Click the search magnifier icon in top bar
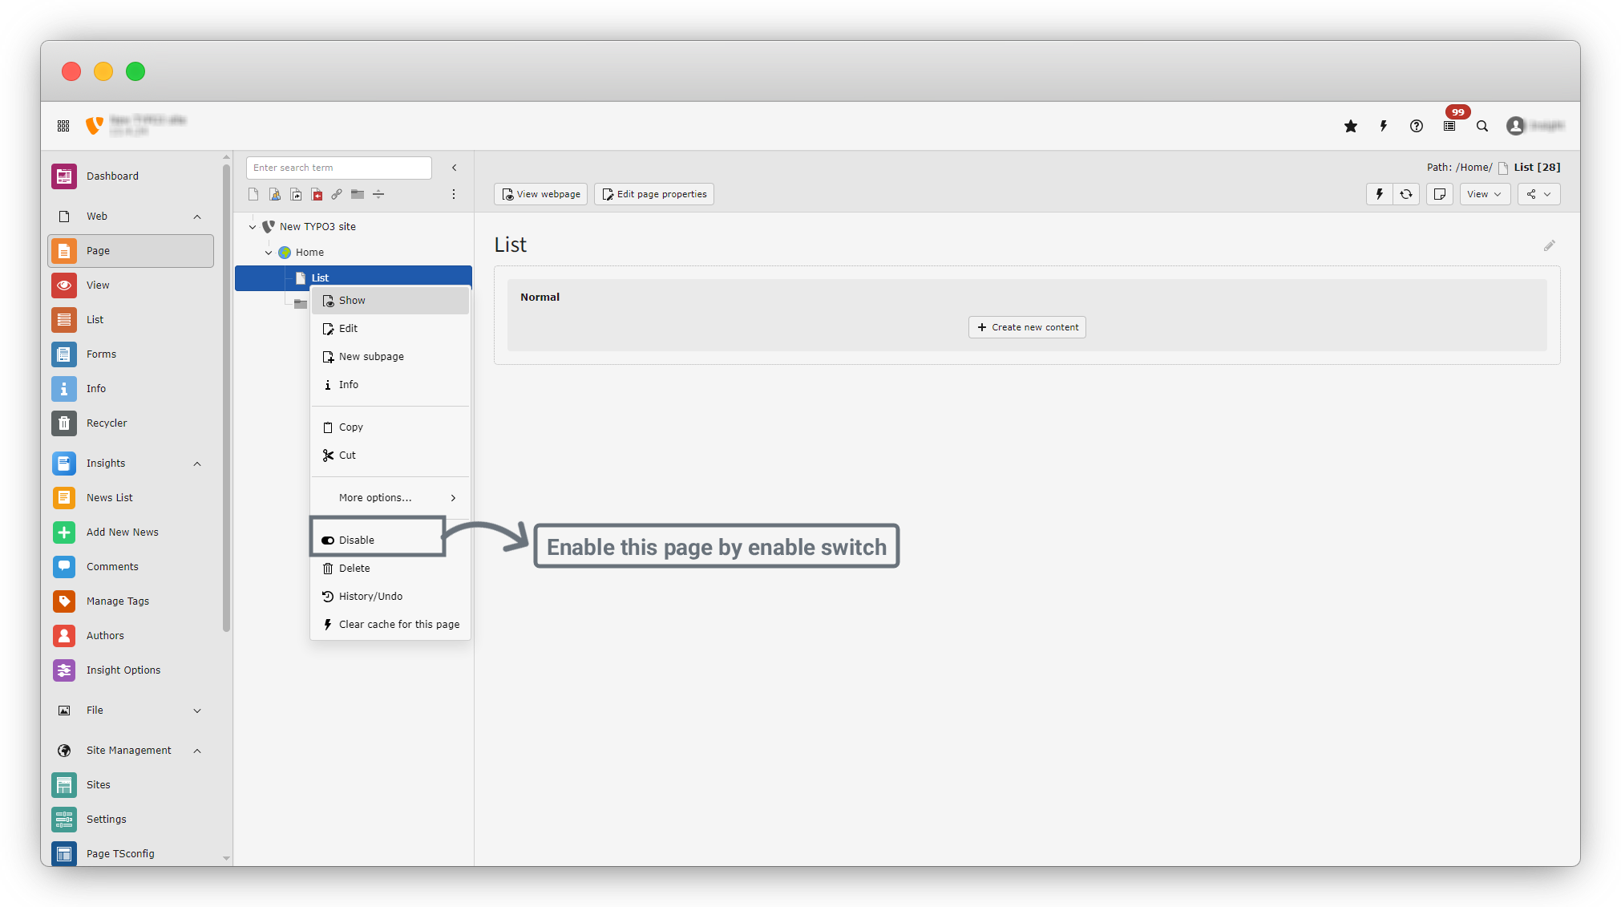Viewport: 1621px width, 907px height. pyautogui.click(x=1482, y=126)
